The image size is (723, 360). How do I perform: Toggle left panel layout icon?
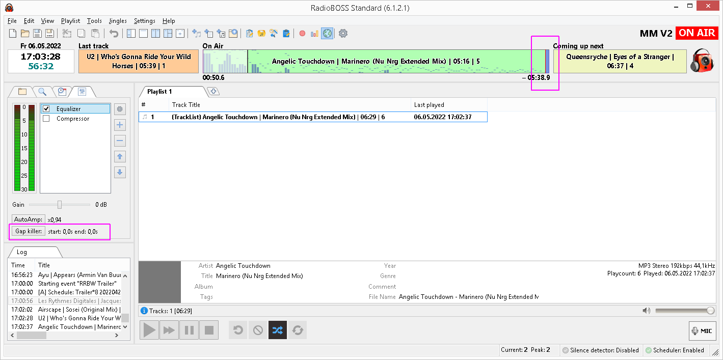[131, 34]
